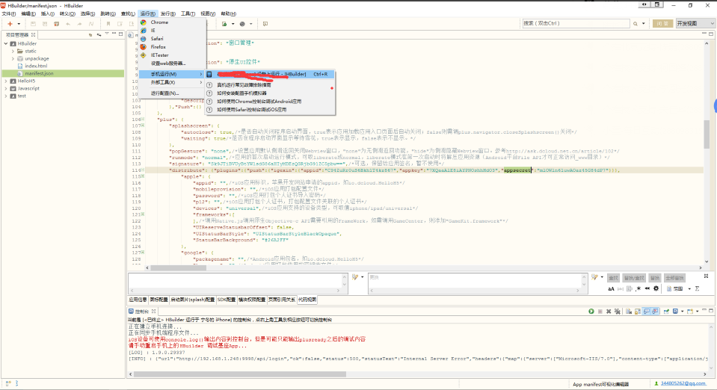717x390 pixels.
Task: Switch to 页面引用关系 tab
Action: [282, 300]
